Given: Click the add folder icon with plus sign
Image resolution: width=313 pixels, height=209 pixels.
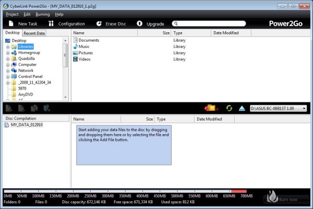Looking at the screenshot, I should pyautogui.click(x=47, y=108).
